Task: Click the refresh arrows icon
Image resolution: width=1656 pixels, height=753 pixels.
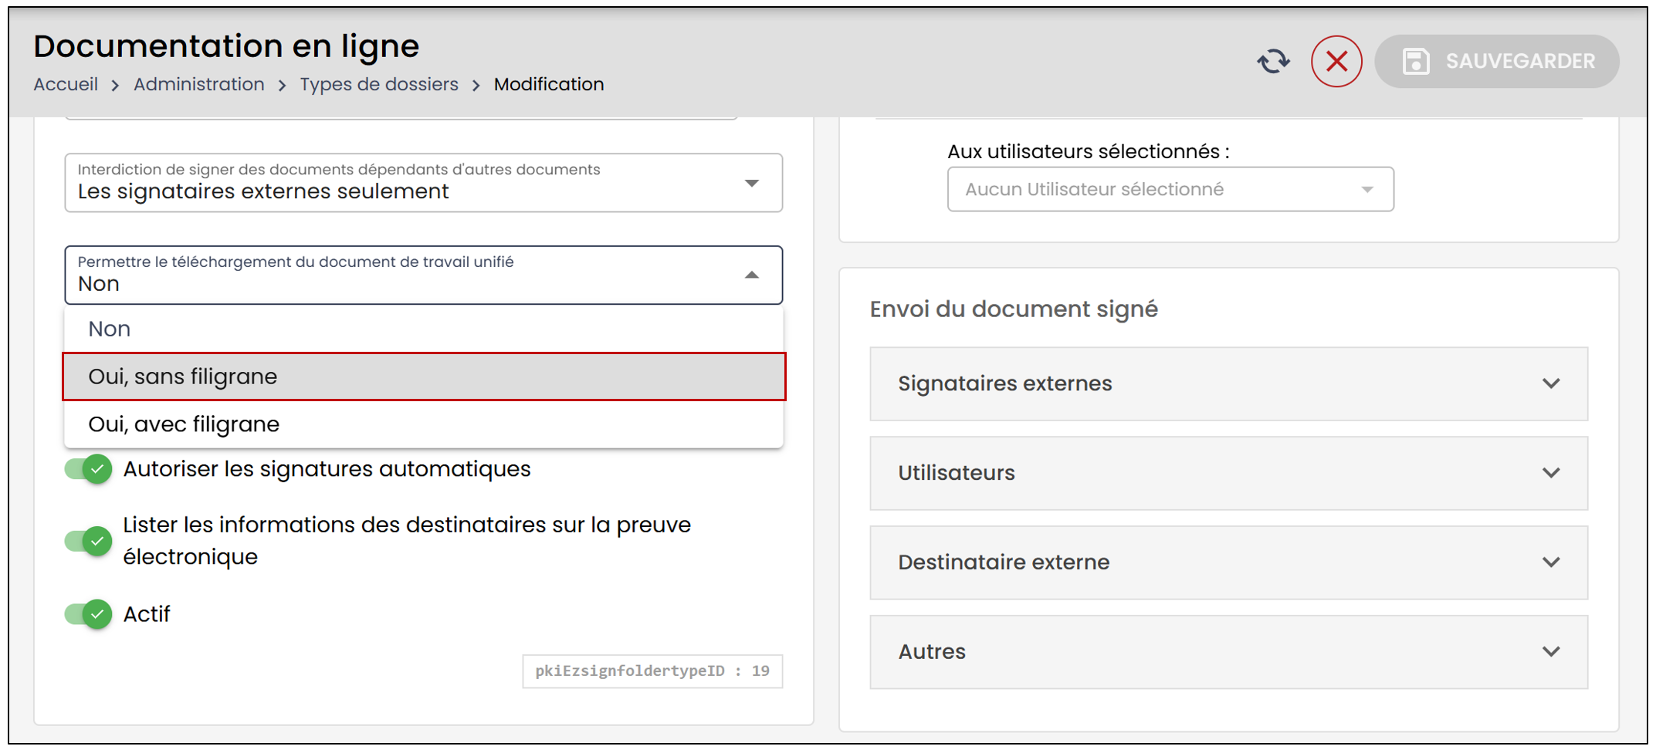Action: pos(1274,61)
